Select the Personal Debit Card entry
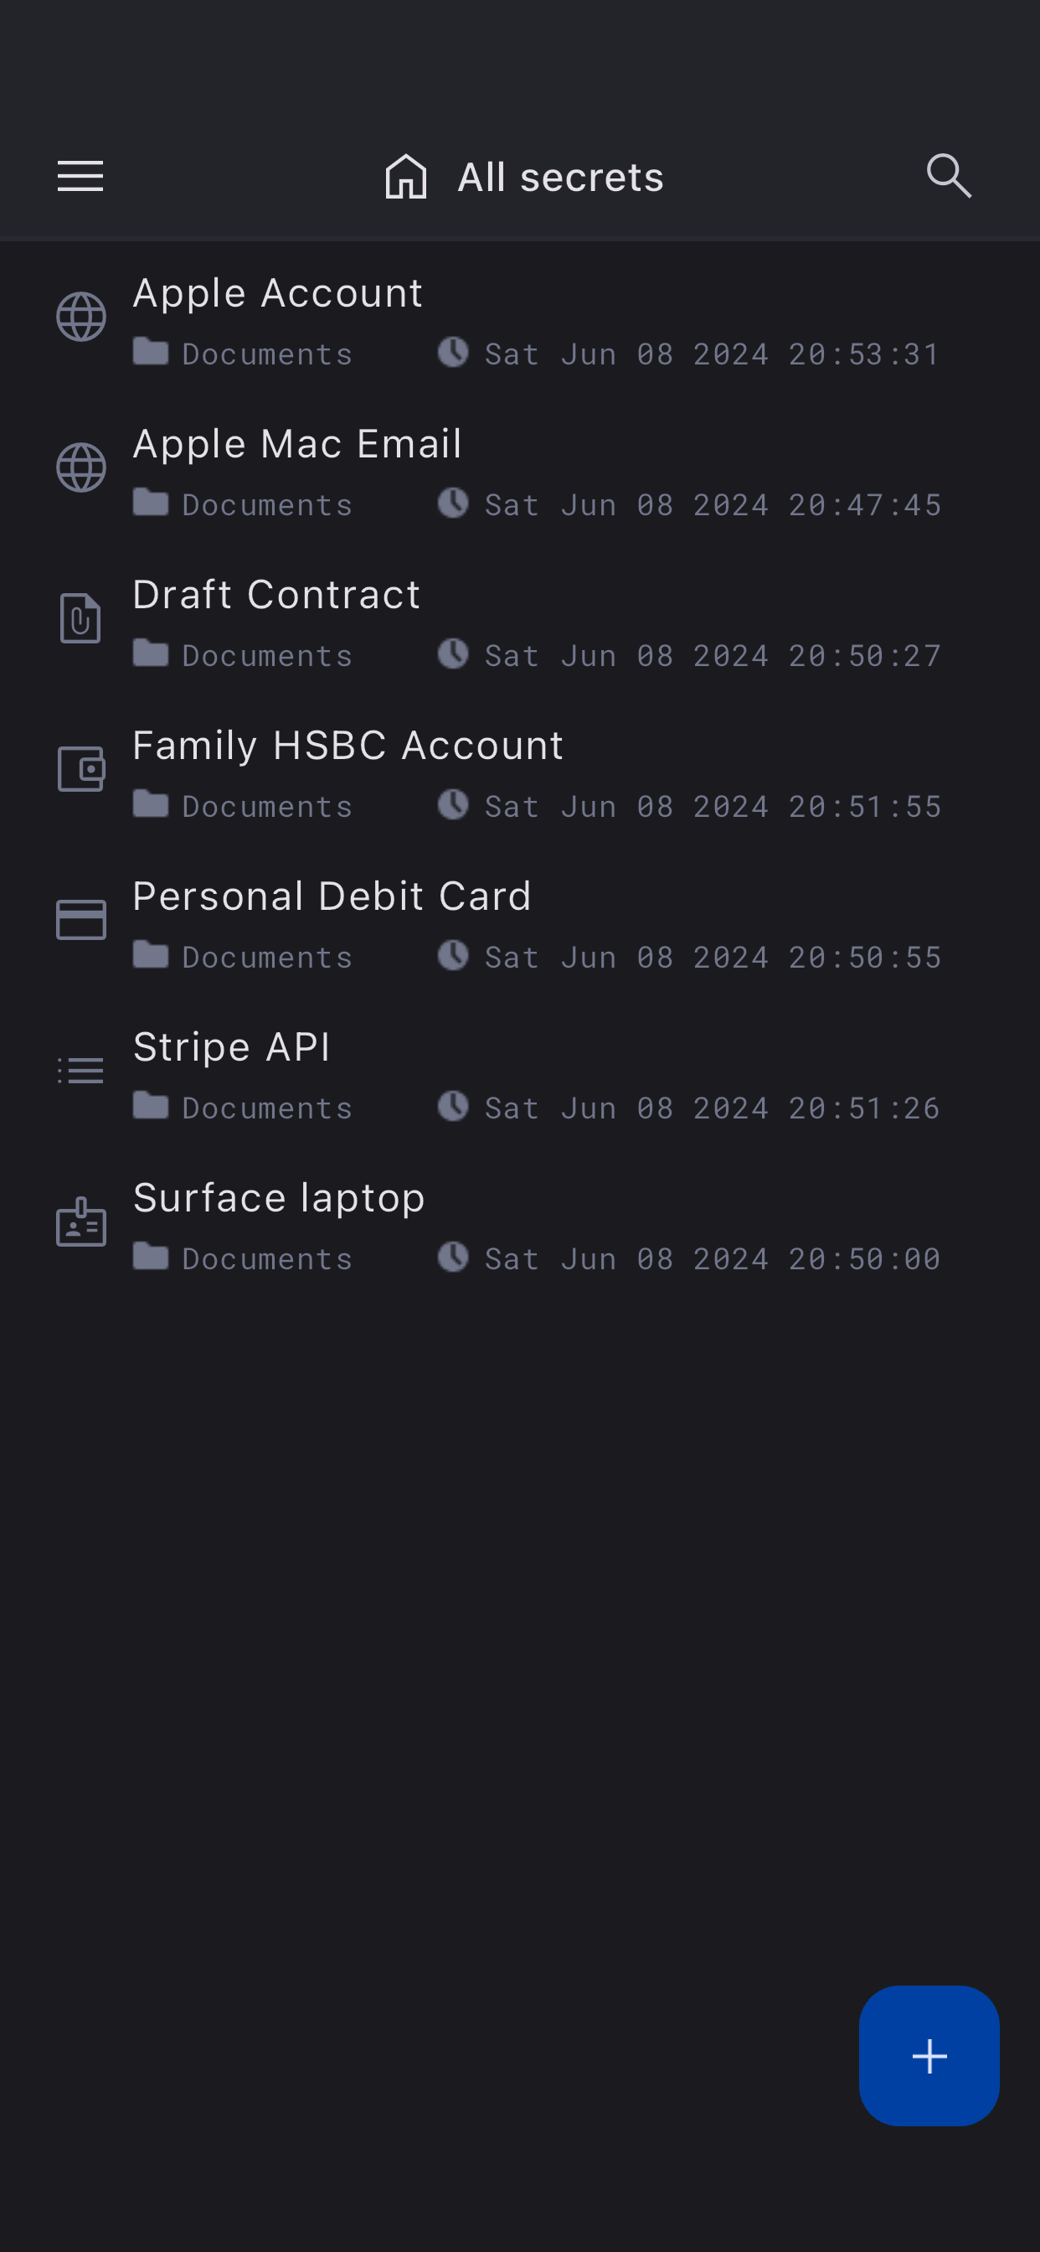The width and height of the screenshot is (1040, 2252). 332,897
